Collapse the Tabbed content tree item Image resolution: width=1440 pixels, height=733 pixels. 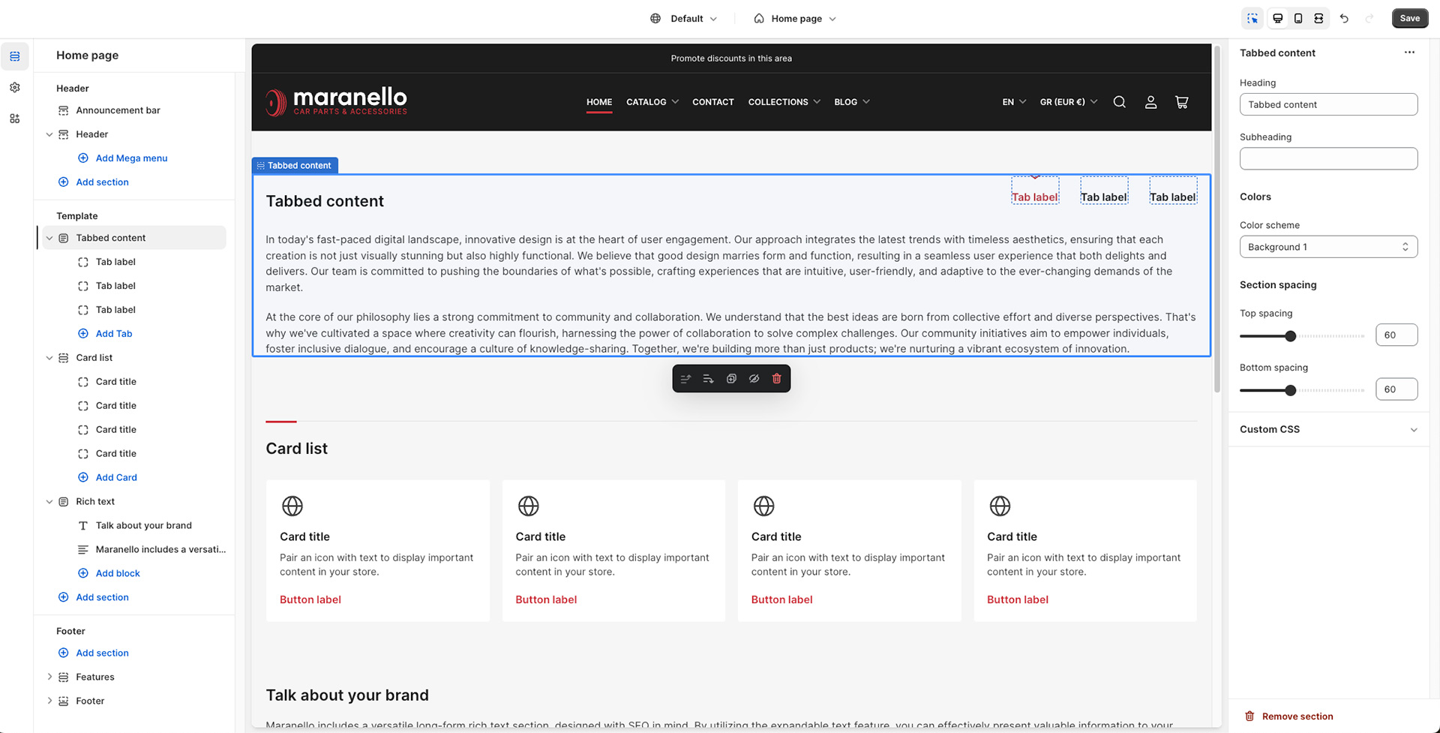[49, 238]
